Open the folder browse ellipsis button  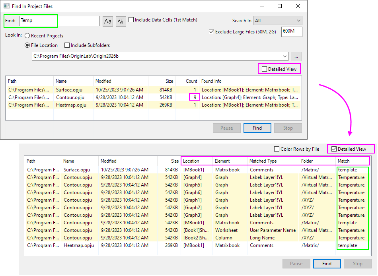[x=296, y=56]
